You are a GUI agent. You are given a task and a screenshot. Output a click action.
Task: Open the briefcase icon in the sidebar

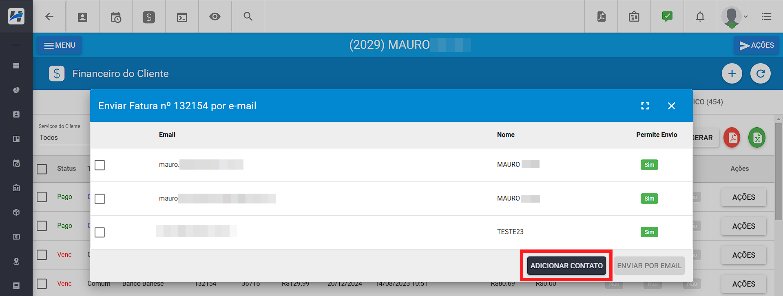tap(16, 188)
